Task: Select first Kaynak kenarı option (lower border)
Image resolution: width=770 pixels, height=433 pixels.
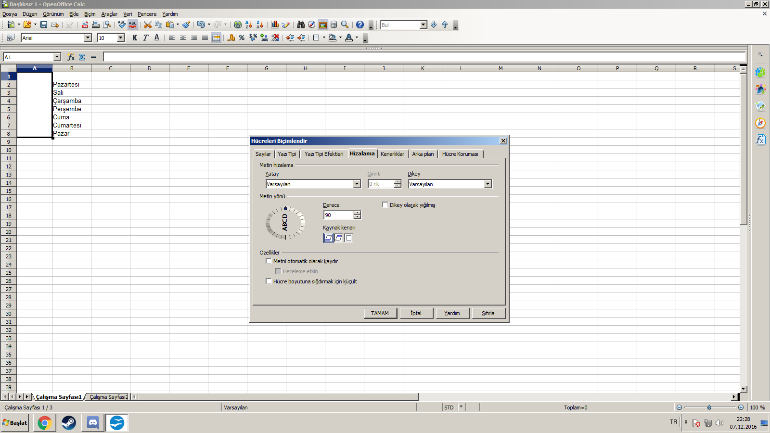Action: 328,238
